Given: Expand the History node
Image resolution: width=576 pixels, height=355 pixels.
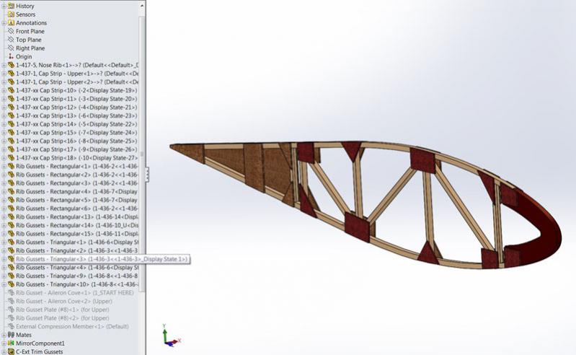Looking at the screenshot, I should [x=4, y=6].
